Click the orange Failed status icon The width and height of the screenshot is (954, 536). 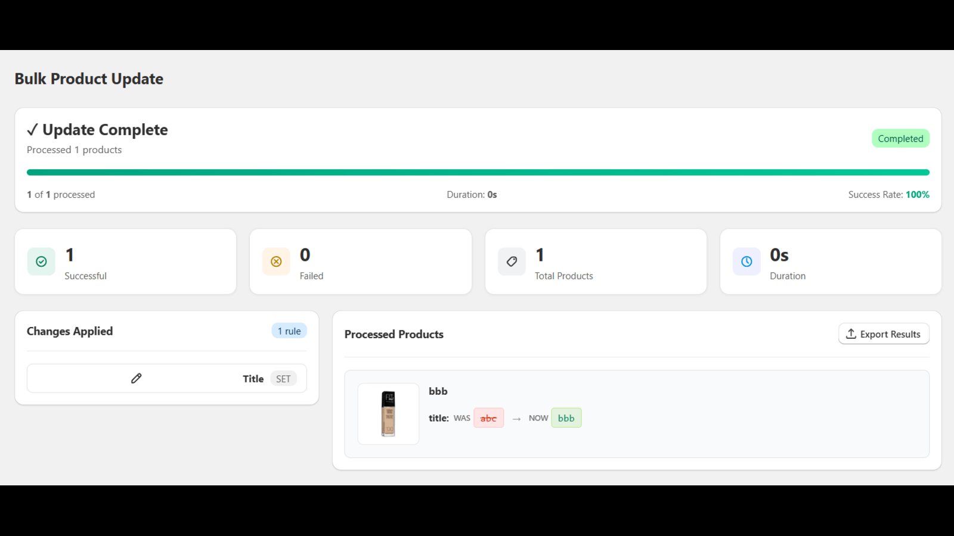[275, 261]
